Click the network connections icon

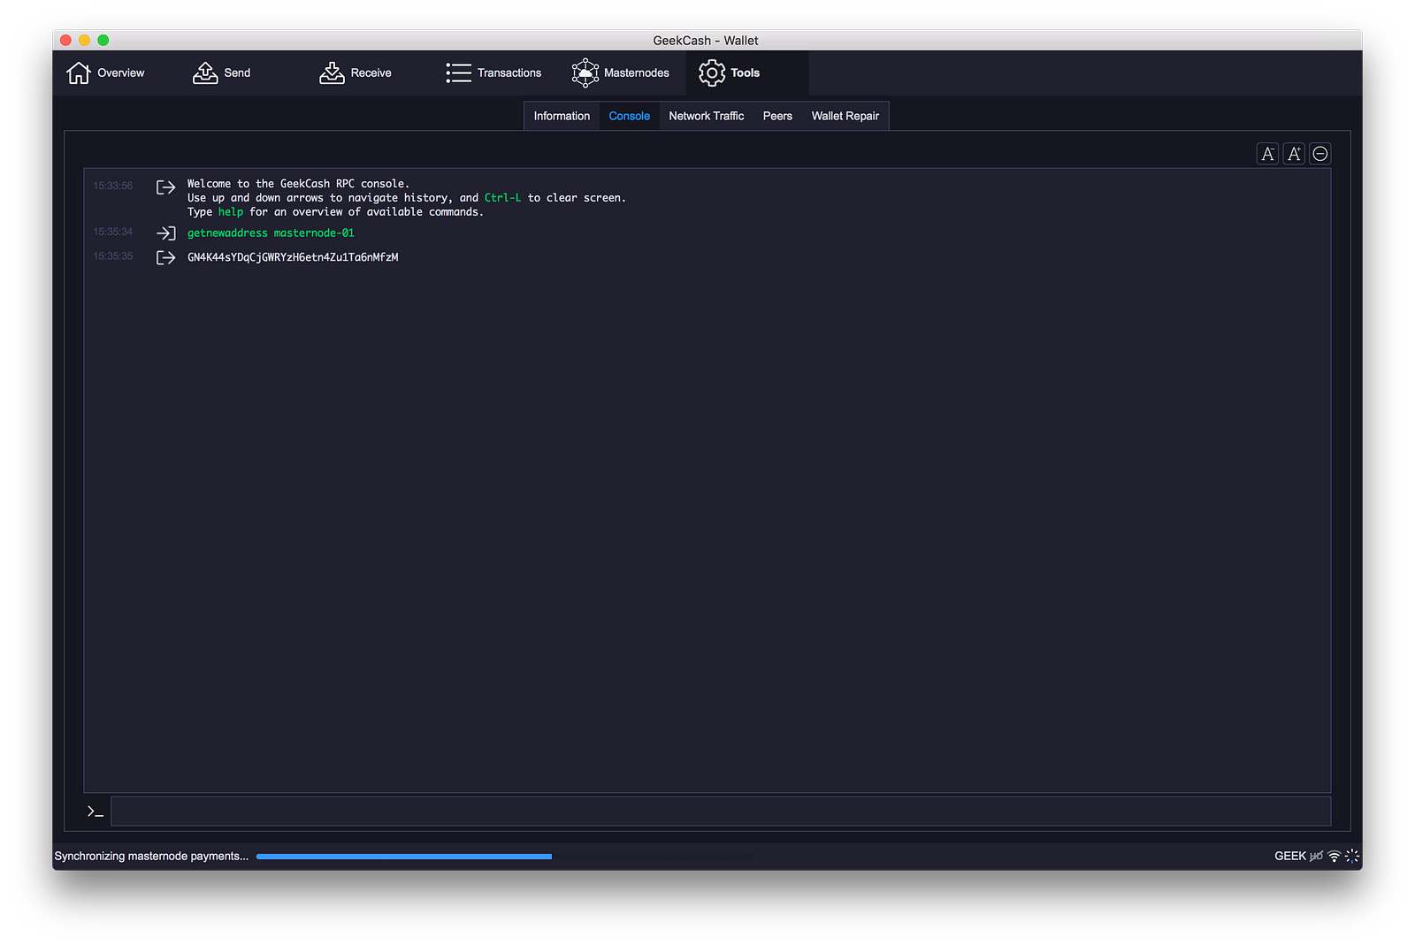point(1335,856)
